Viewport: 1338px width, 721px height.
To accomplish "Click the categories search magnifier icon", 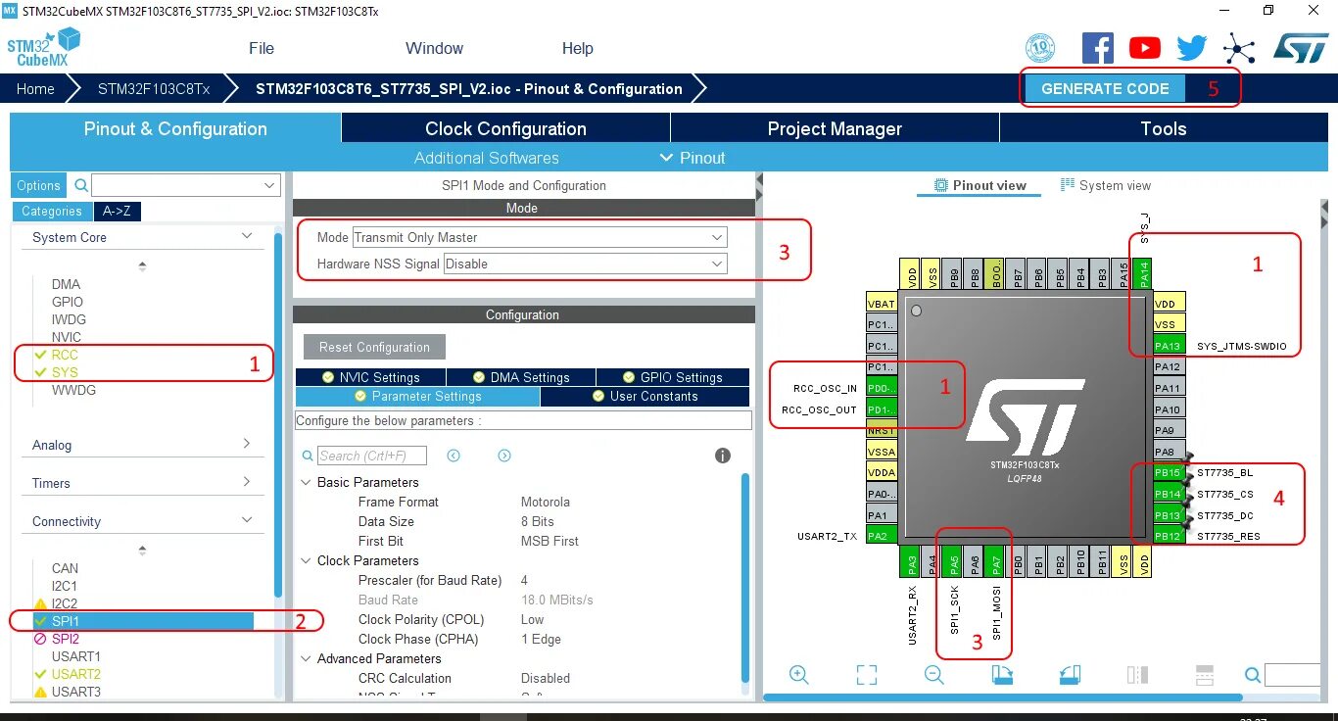I will 81,185.
